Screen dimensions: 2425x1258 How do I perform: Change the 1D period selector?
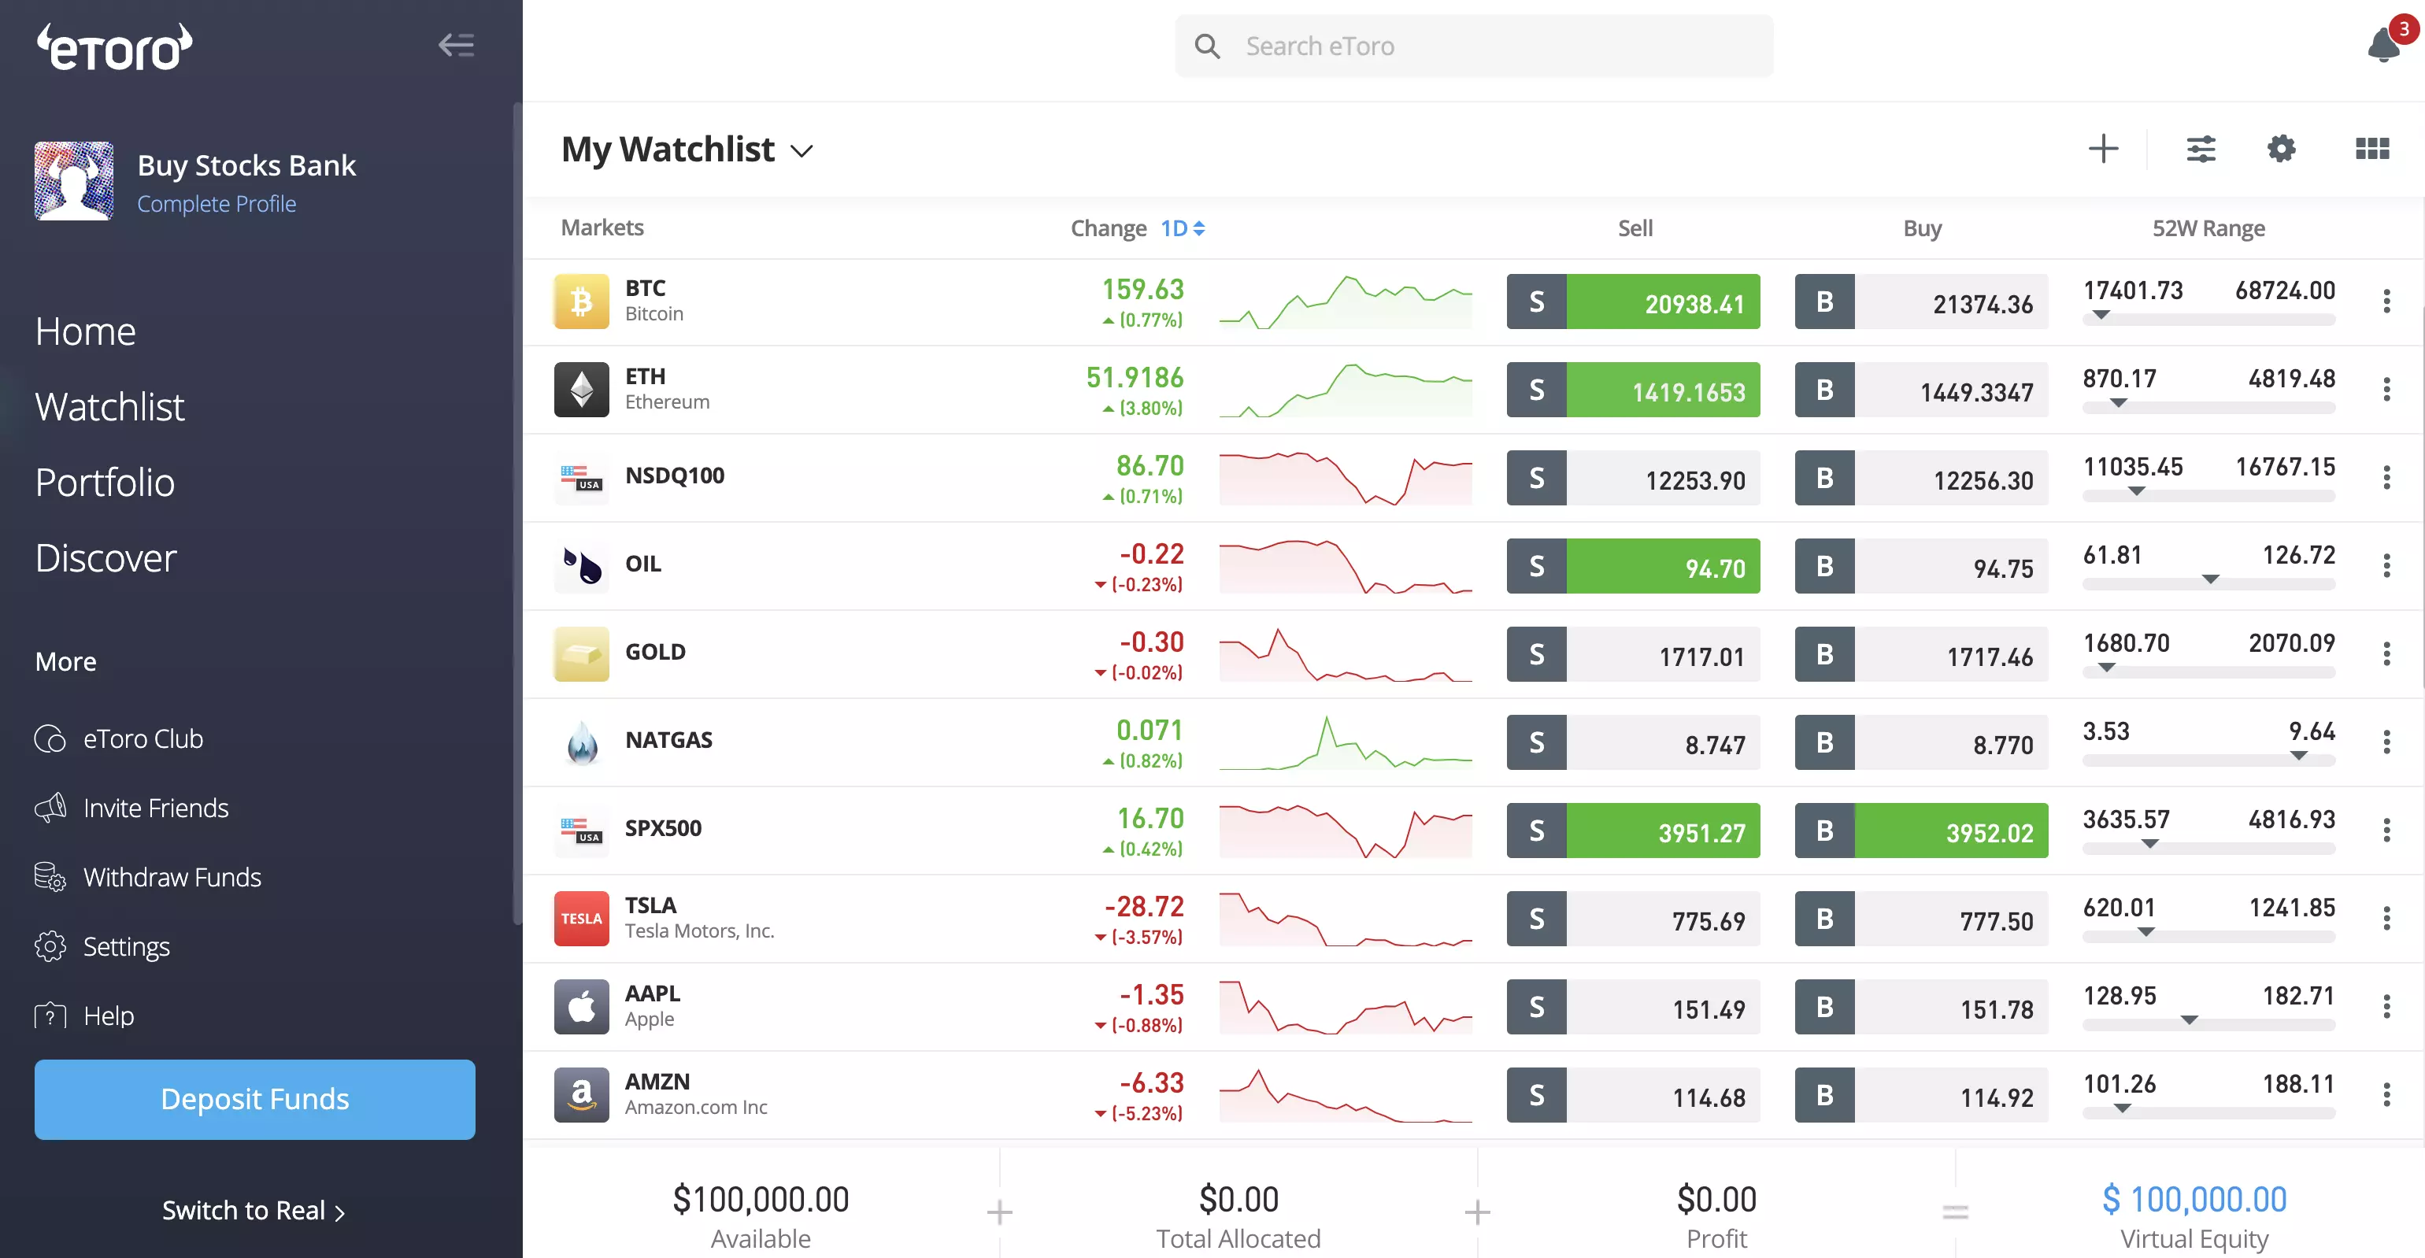(x=1183, y=228)
